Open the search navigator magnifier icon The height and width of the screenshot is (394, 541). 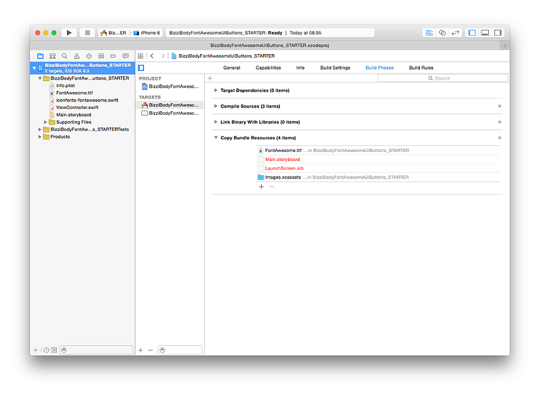[x=64, y=56]
